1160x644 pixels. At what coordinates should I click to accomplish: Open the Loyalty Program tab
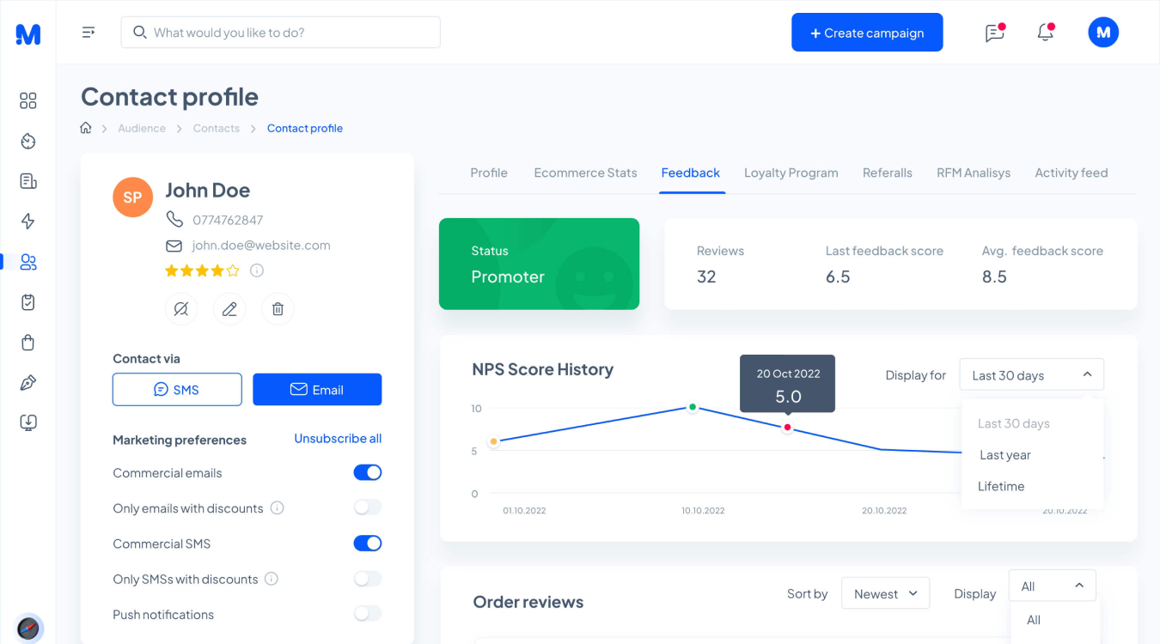tap(791, 173)
